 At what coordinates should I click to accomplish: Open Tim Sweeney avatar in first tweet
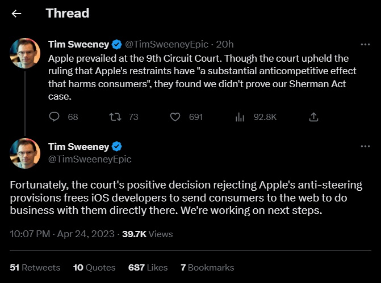[25, 54]
